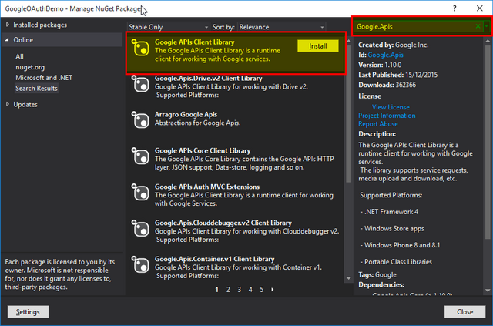Open the View License link
Image resolution: width=493 pixels, height=326 pixels.
[x=391, y=107]
